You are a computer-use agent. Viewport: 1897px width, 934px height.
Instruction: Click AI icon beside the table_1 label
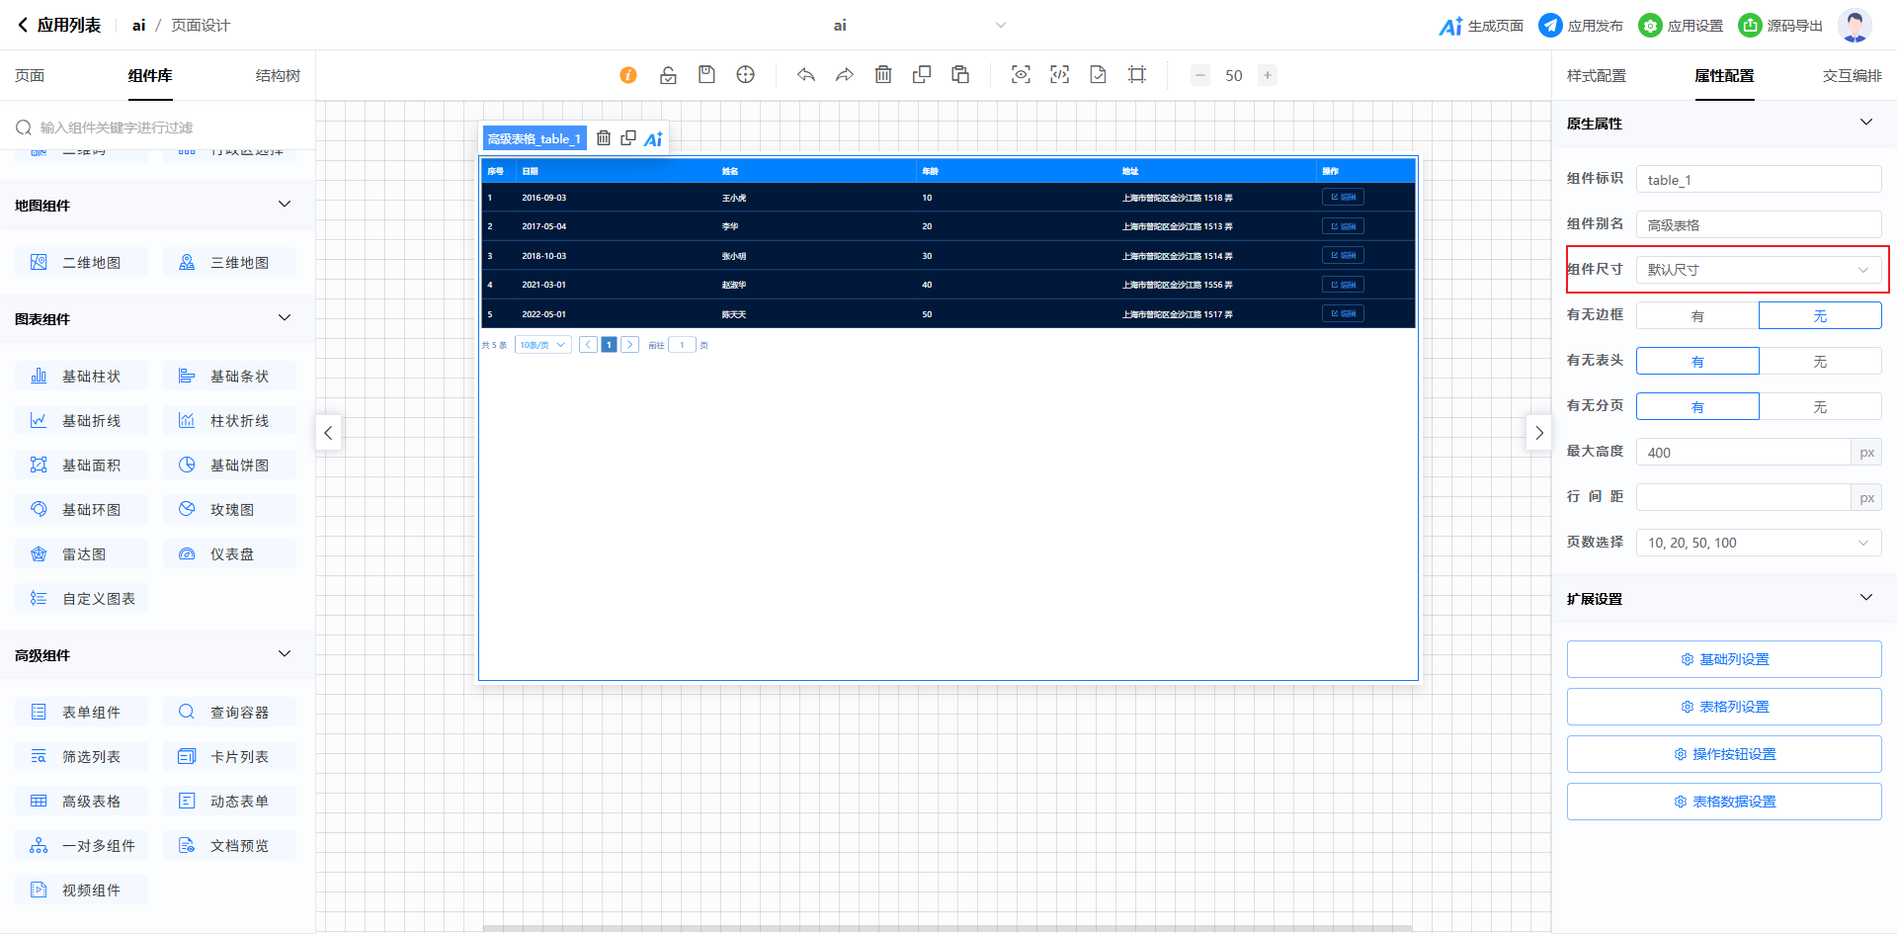click(x=653, y=139)
